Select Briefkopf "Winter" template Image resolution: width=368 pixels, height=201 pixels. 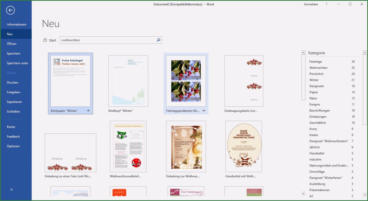click(128, 81)
